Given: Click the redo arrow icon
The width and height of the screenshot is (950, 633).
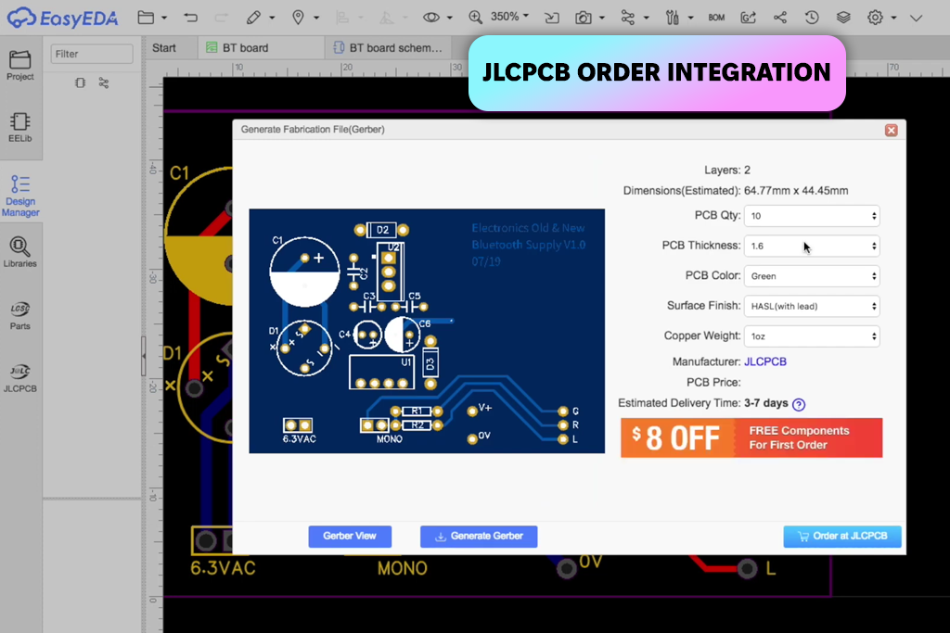Looking at the screenshot, I should 222,18.
